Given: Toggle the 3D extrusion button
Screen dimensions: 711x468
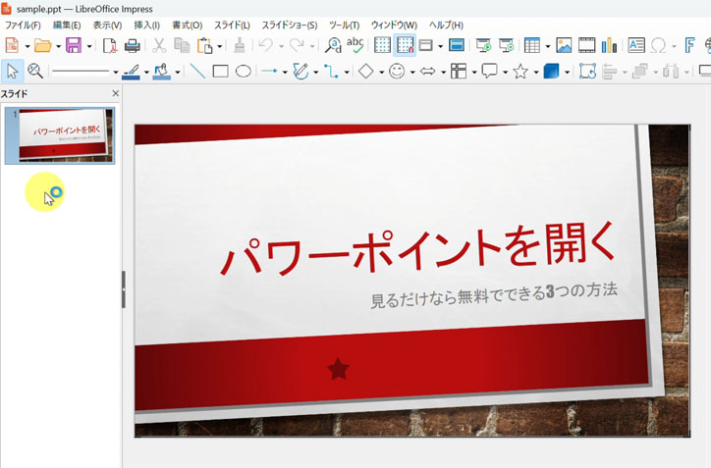Looking at the screenshot, I should coord(551,71).
